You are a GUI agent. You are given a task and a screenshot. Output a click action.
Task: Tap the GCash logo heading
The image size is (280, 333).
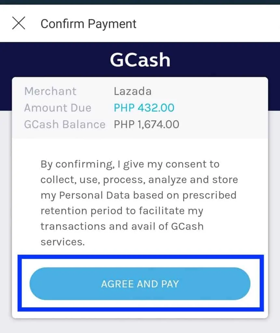coord(140,60)
